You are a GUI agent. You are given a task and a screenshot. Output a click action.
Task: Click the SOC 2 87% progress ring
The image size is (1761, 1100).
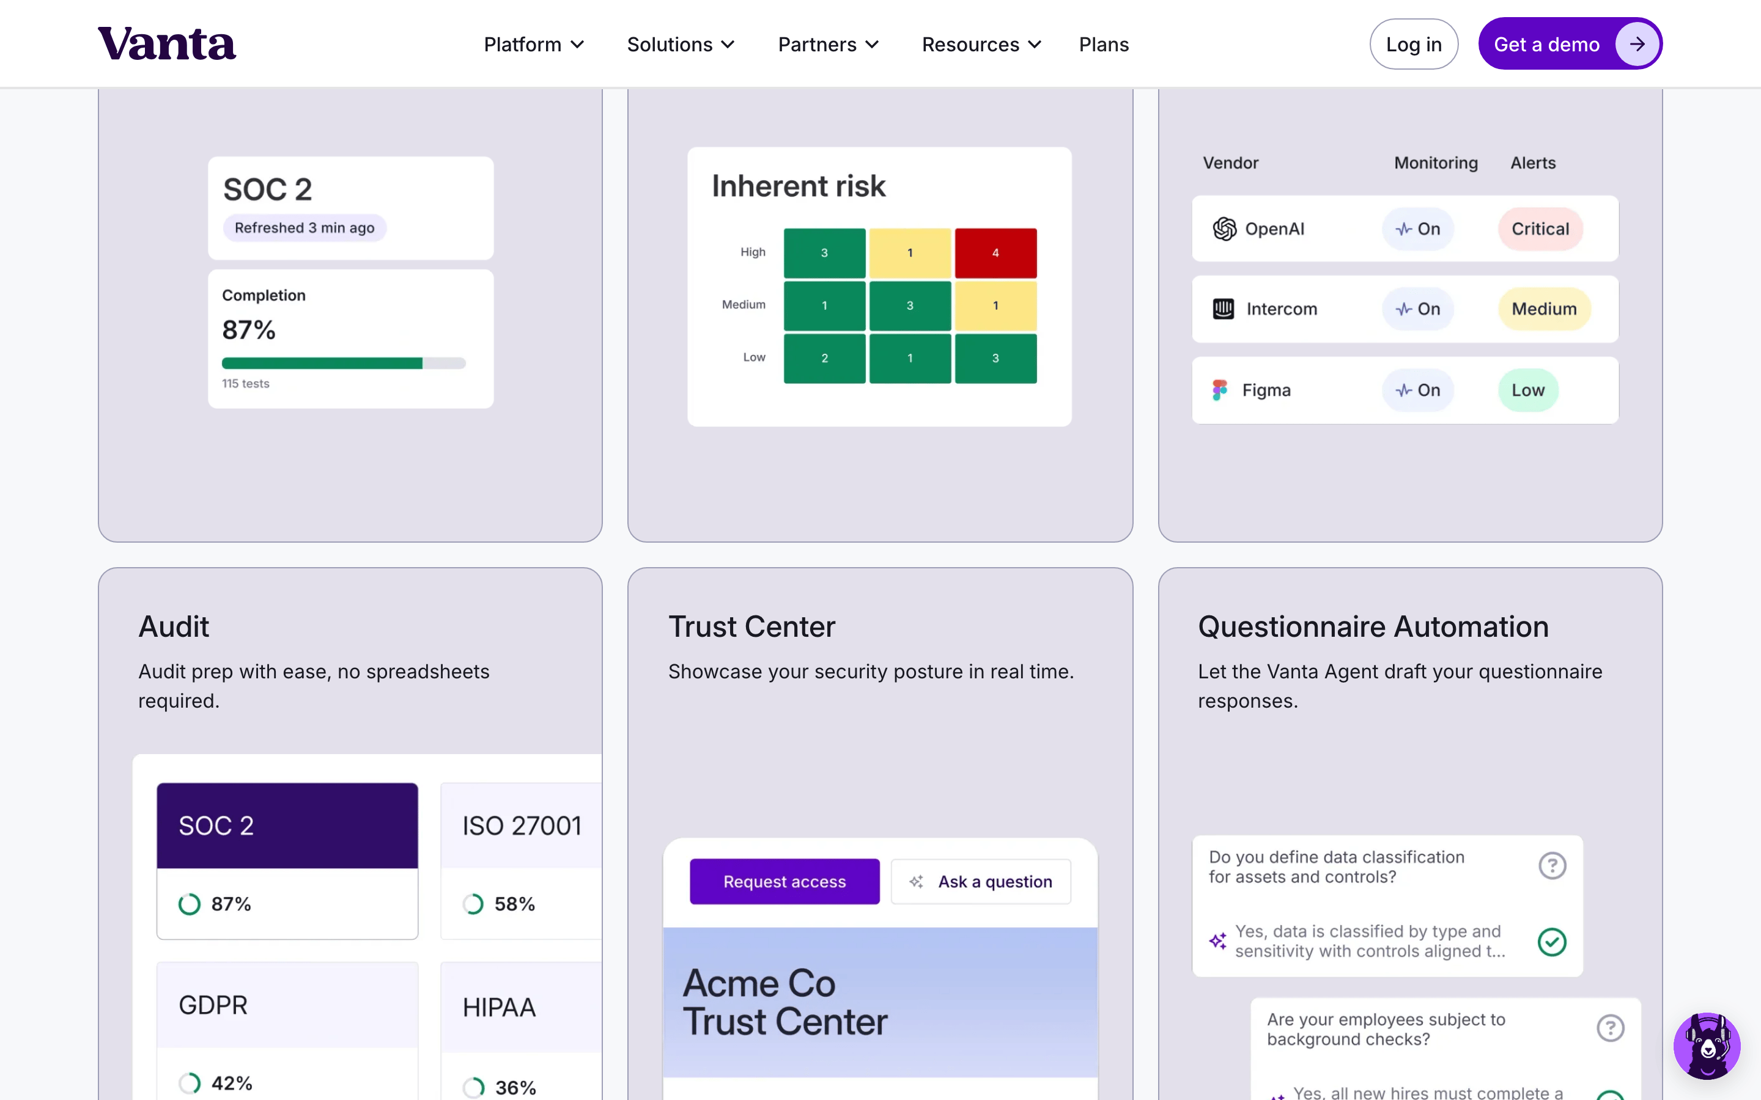[x=189, y=904]
